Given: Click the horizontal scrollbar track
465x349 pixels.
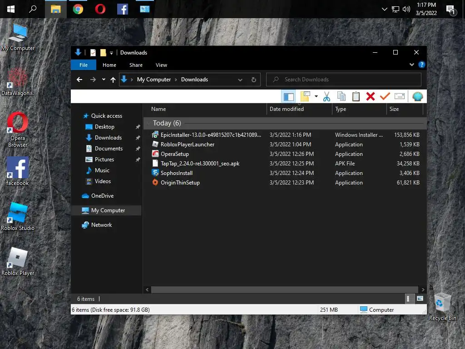Looking at the screenshot, I should 284,289.
